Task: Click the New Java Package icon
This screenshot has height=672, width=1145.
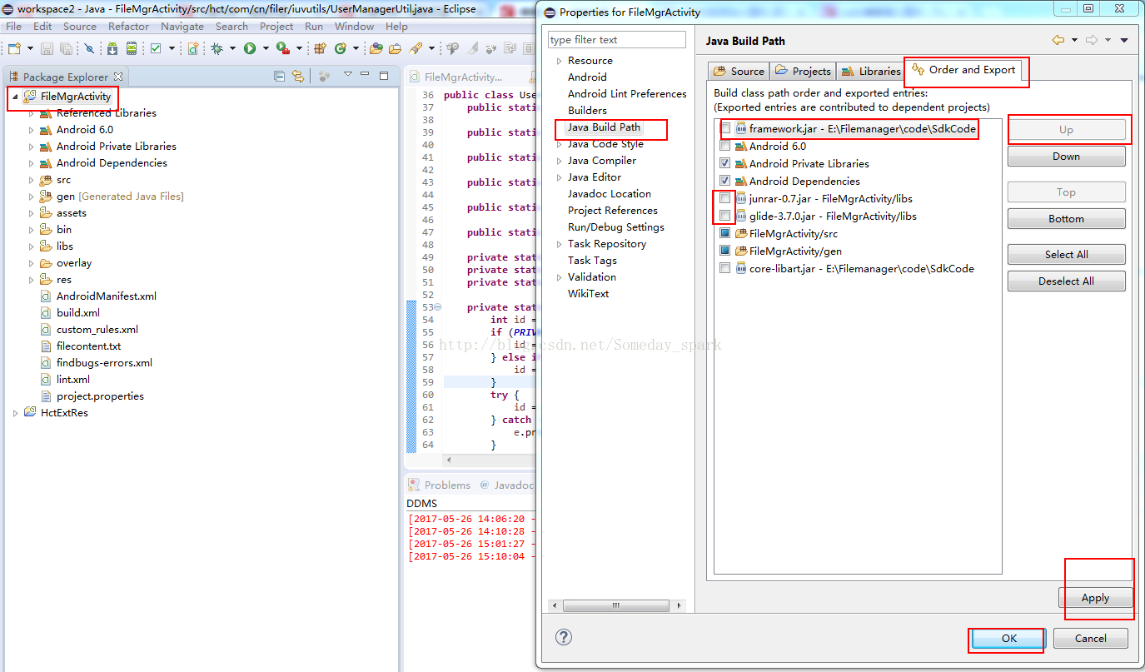Action: point(319,49)
